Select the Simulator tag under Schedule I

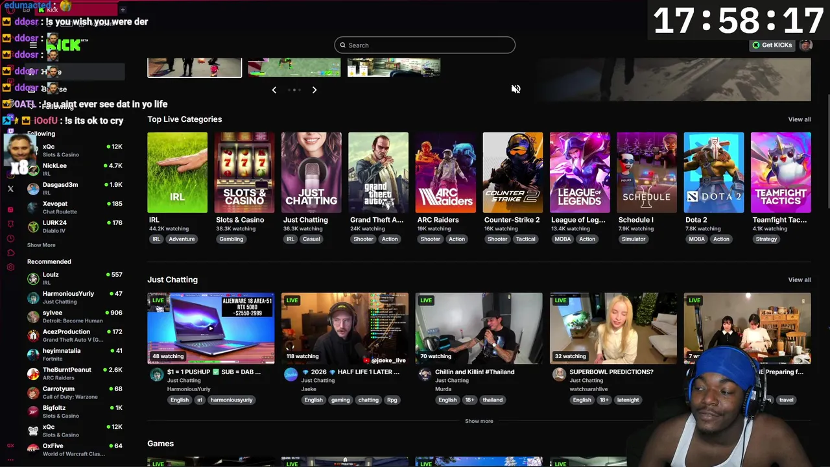634,239
